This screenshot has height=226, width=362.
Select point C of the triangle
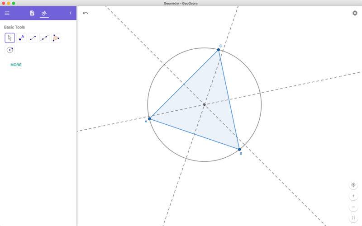click(x=219, y=50)
